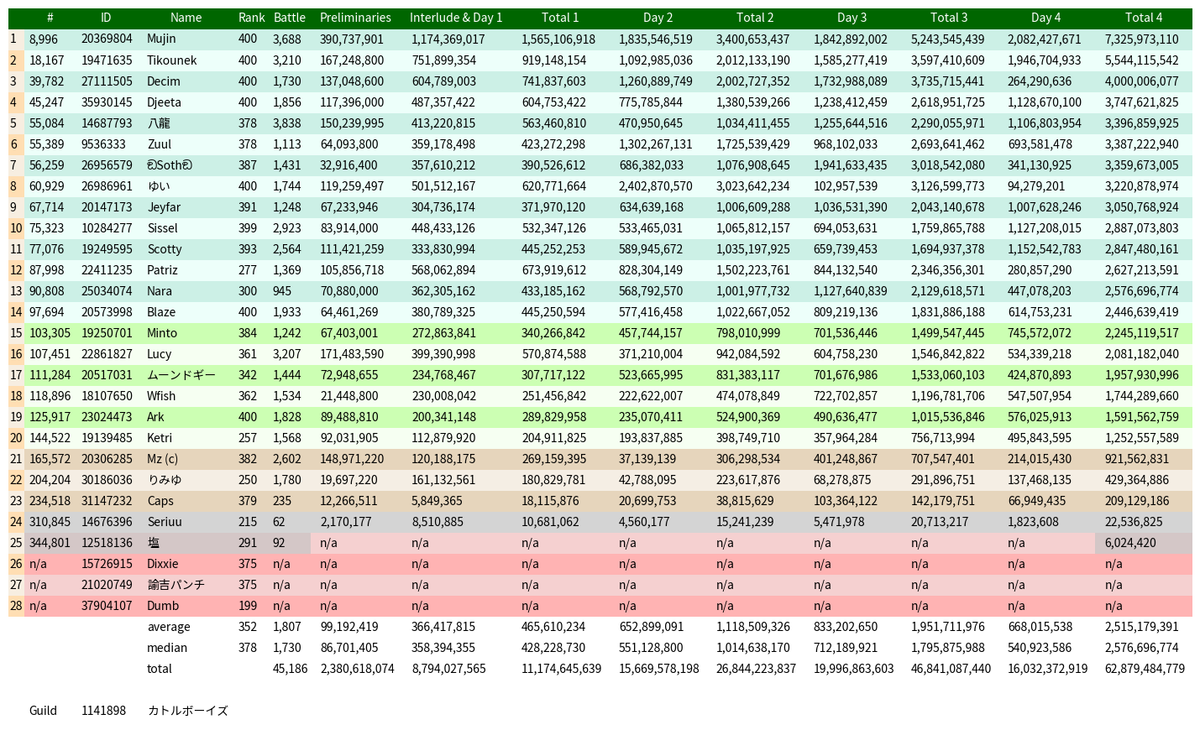Select the name cell "Zuul"
This screenshot has width=1200, height=730.
160,144
